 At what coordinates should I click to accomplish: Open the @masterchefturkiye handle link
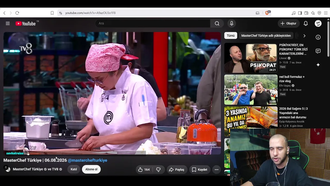87,160
